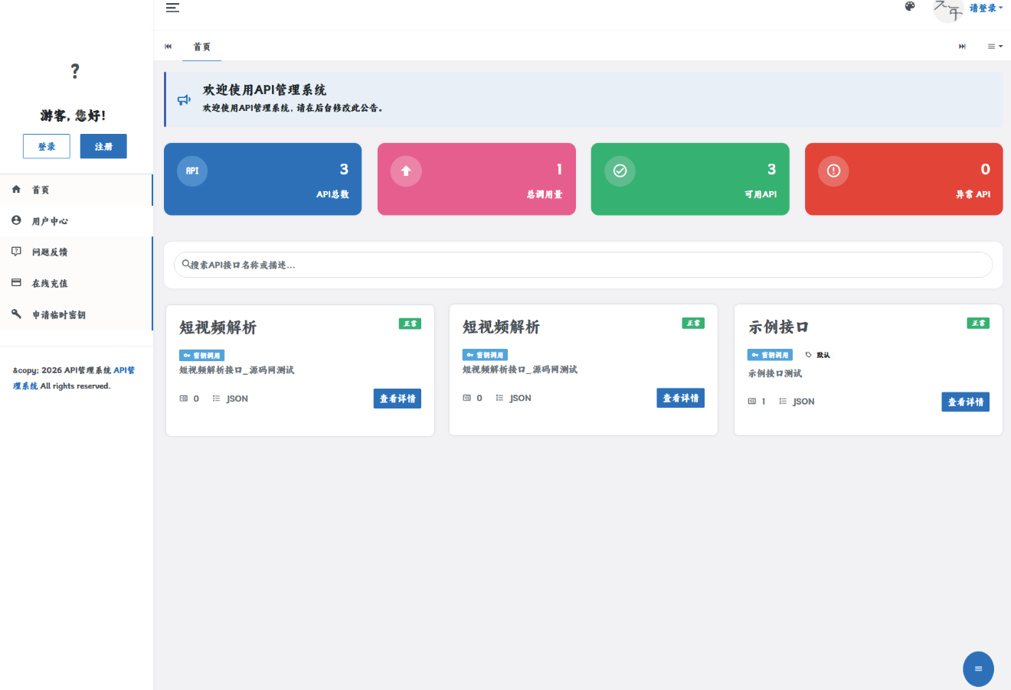Click the search magnifier icon
Viewport: 1011px width, 690px height.
click(185, 264)
